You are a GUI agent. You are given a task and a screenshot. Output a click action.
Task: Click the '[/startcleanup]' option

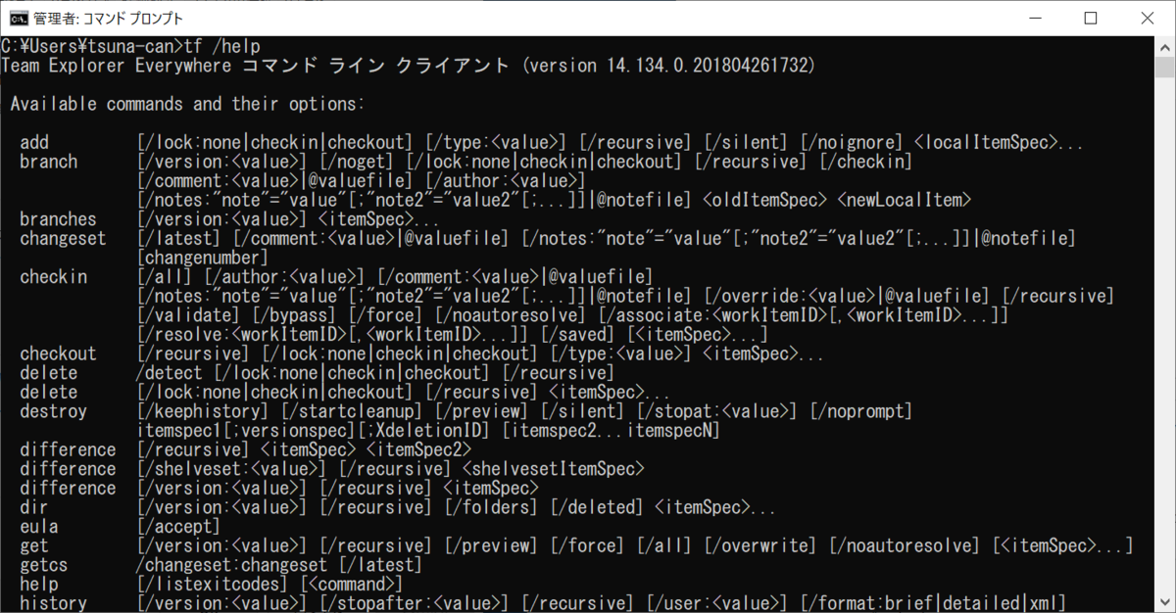coord(353,411)
